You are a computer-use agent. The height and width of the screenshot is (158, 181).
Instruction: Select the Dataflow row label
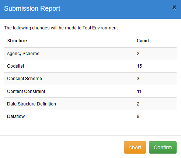point(16,116)
